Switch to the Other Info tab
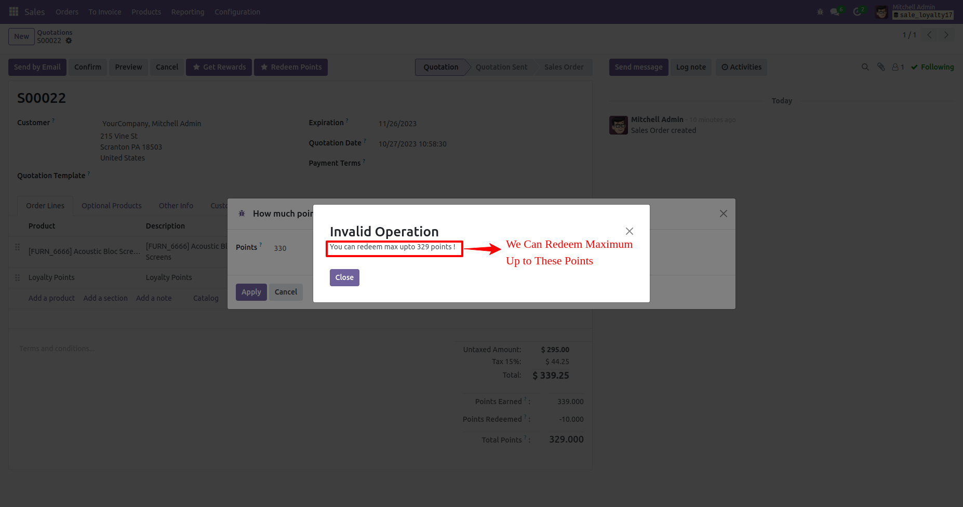The width and height of the screenshot is (963, 507). (x=176, y=206)
